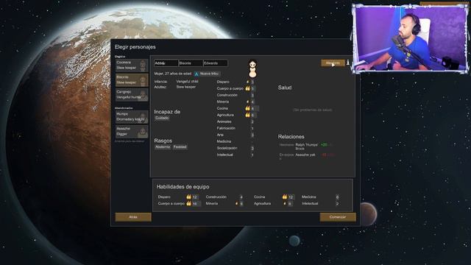Image resolution: width=471 pixels, height=265 pixels.
Task: Click the Cuidado incapable-of tag
Action: (x=162, y=118)
